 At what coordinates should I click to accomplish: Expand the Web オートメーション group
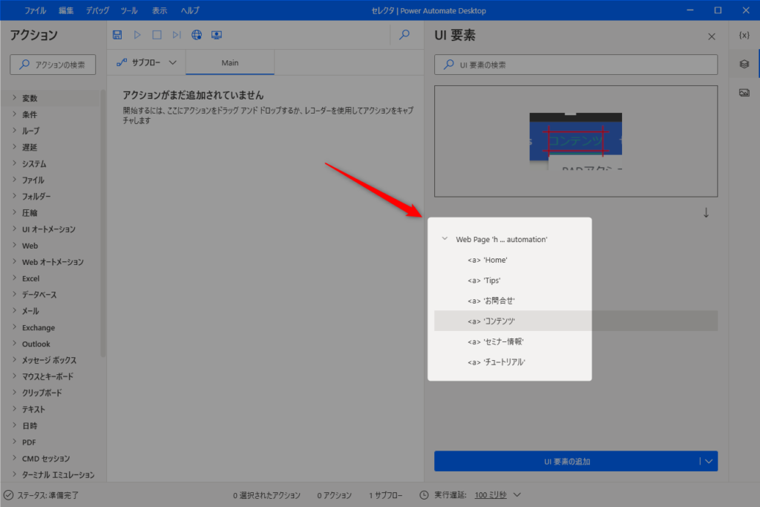(15, 262)
